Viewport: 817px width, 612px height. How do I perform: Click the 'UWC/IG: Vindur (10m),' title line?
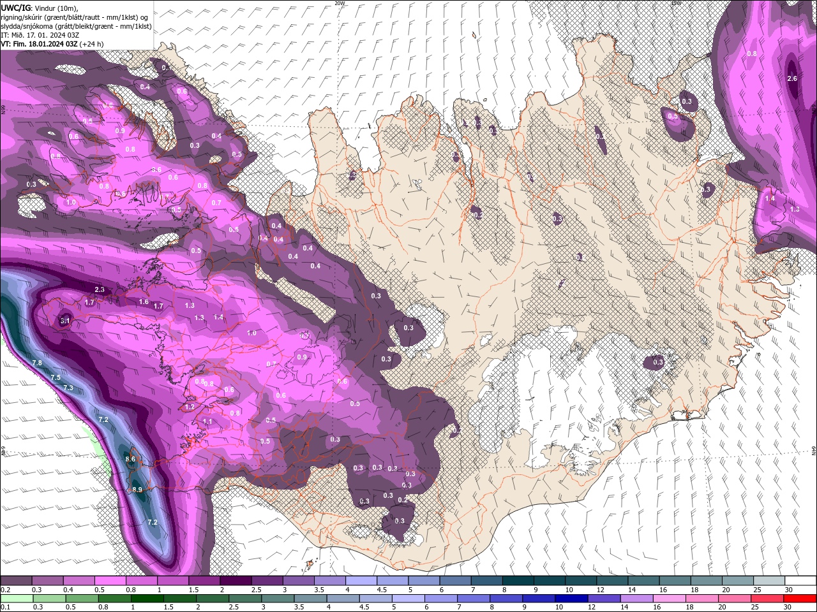pos(40,8)
